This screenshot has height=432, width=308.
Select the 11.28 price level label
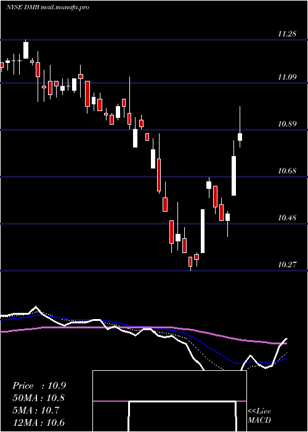(x=287, y=34)
